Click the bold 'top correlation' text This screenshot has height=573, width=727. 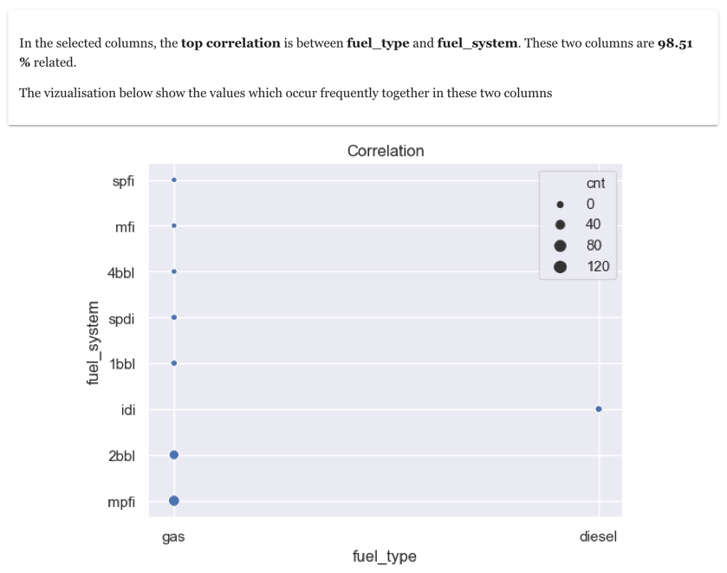230,43
